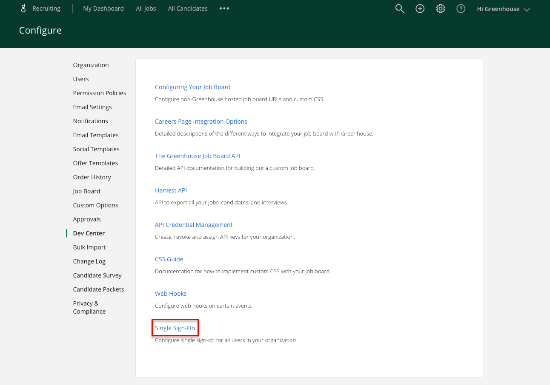Open the Configure gear icon

[x=440, y=8]
